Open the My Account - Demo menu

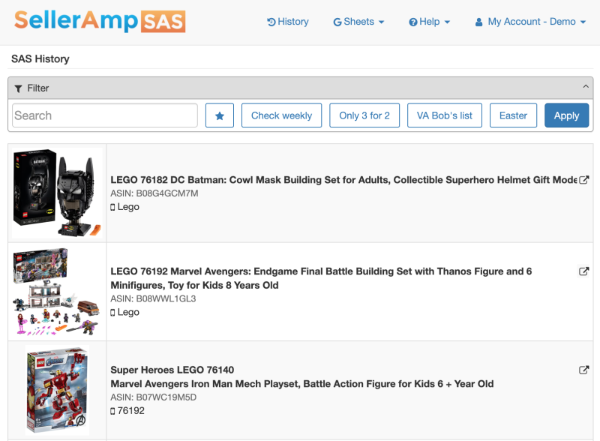pos(530,22)
